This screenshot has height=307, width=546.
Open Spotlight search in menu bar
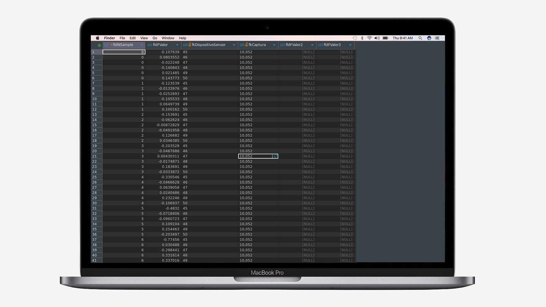(420, 38)
